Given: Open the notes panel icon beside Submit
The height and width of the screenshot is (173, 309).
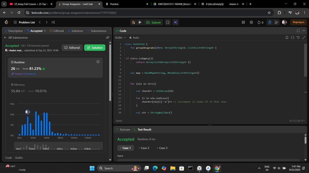Looking at the screenshot, I should (x=168, y=22).
